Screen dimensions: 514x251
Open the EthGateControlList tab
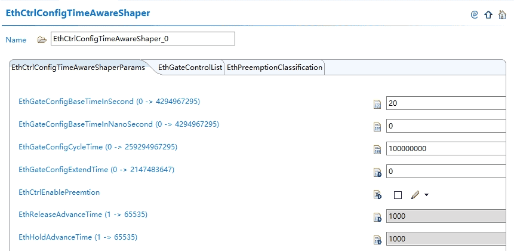(x=190, y=68)
